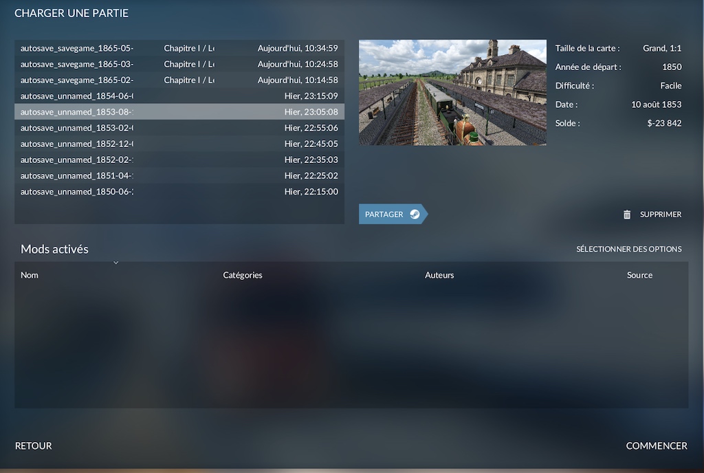The image size is (704, 473).
Task: Click the trash can icon beside Supprimer
Action: pyautogui.click(x=627, y=214)
